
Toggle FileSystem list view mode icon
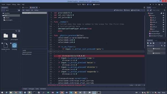click(19, 31)
